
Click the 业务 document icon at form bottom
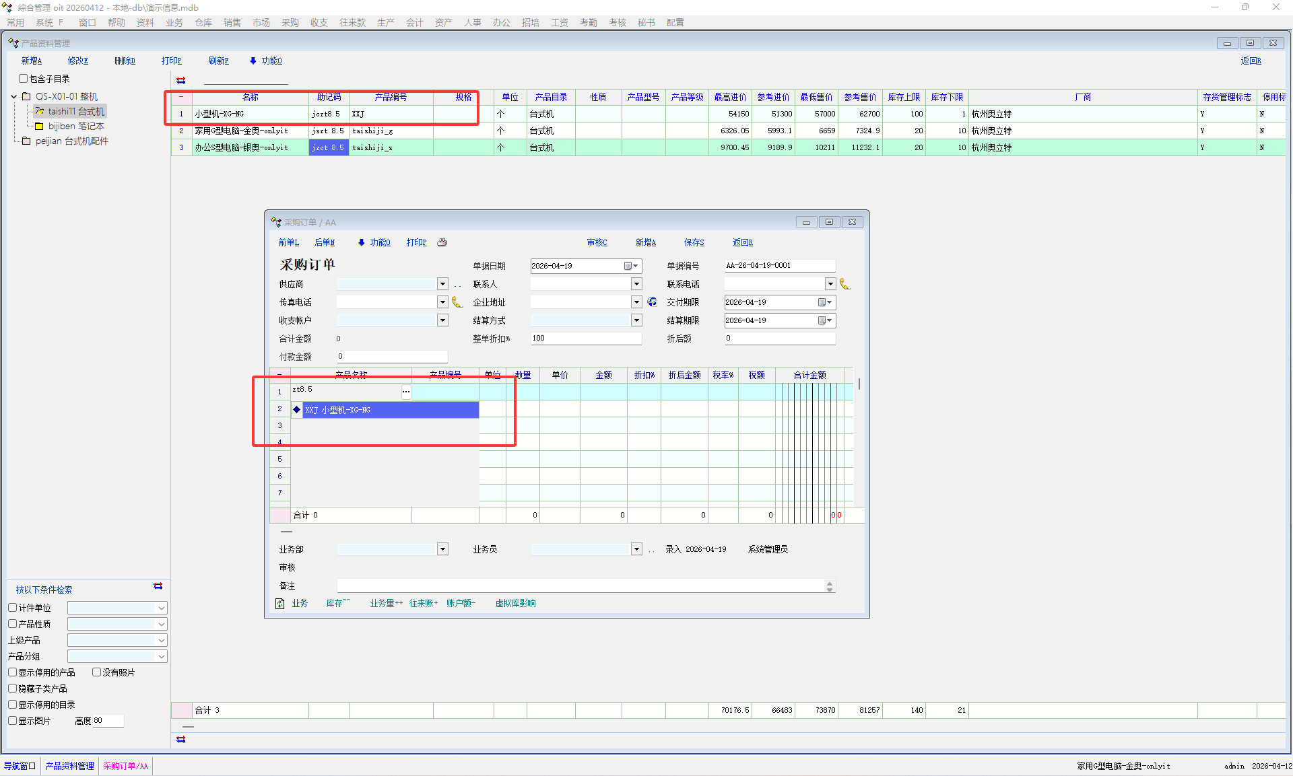tap(280, 604)
